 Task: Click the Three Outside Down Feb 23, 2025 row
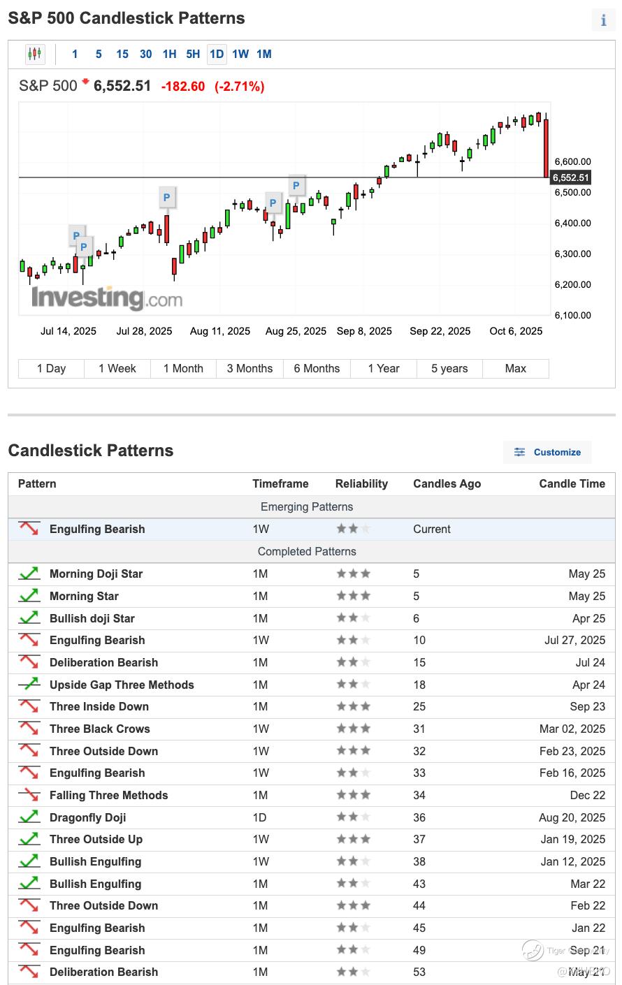[312, 751]
